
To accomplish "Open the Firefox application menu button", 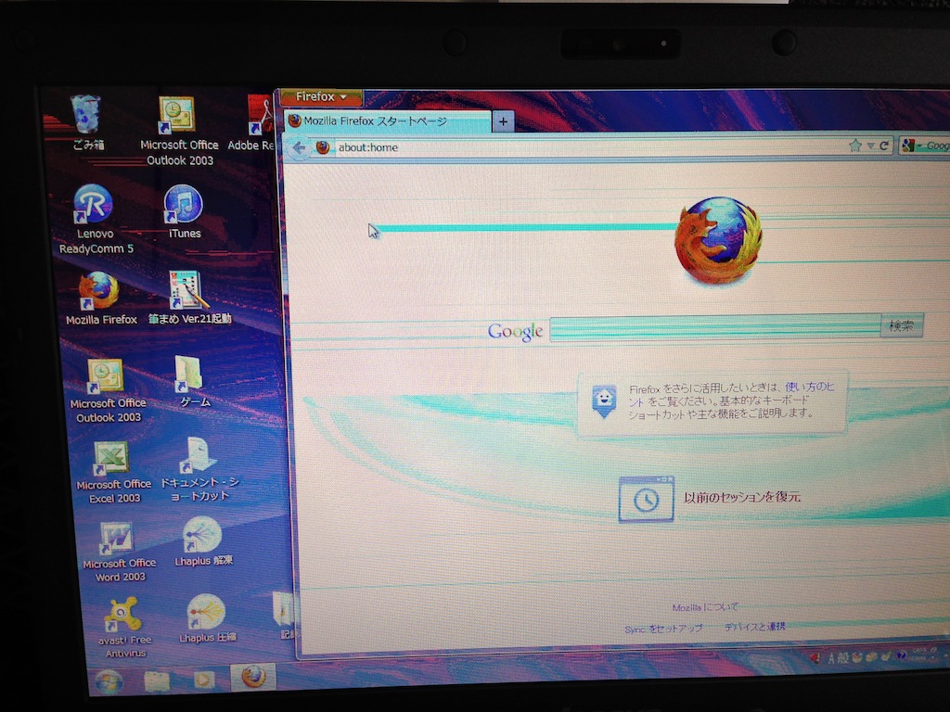I will (321, 97).
